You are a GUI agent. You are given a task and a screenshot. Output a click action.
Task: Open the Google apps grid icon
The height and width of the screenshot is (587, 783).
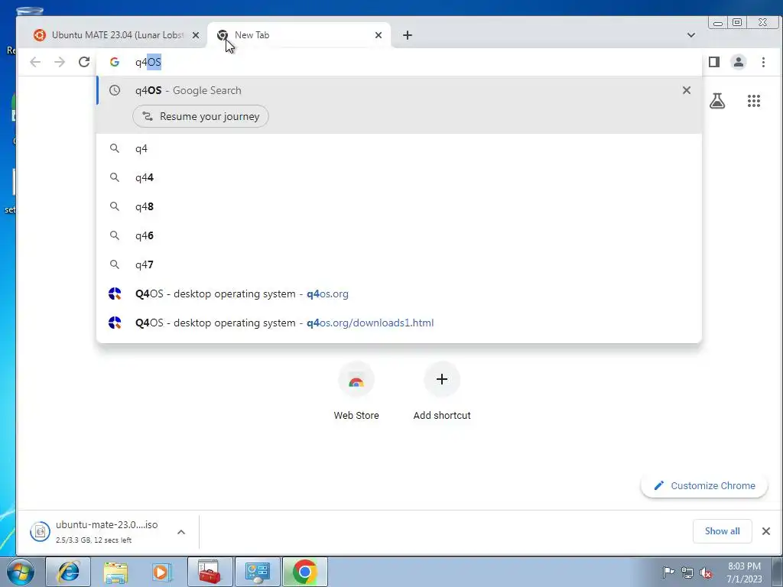[x=753, y=101]
